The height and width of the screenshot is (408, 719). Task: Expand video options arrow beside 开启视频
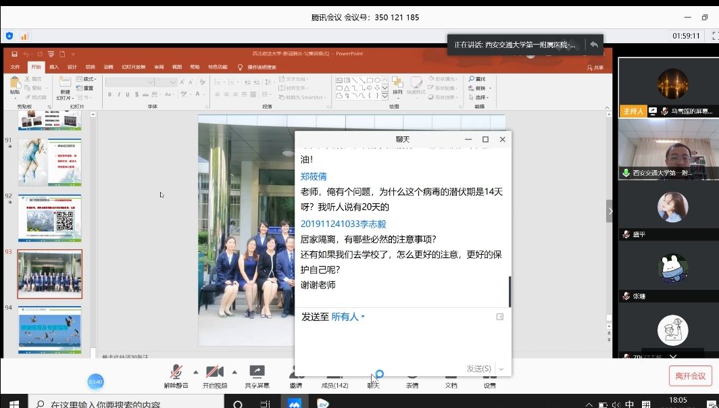(234, 372)
